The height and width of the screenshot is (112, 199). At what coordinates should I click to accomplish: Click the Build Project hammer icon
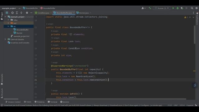click(150, 8)
